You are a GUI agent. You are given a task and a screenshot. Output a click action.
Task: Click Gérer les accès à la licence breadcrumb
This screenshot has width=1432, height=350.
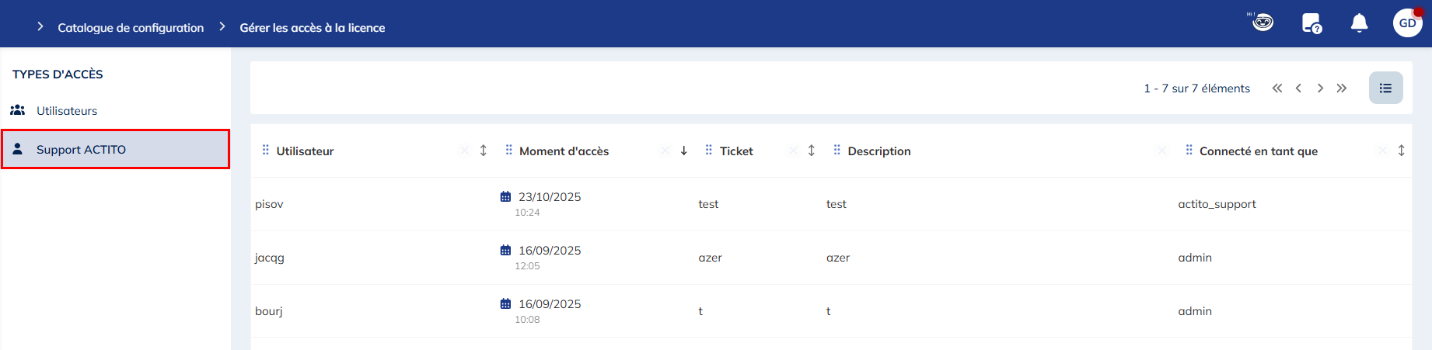pos(312,28)
